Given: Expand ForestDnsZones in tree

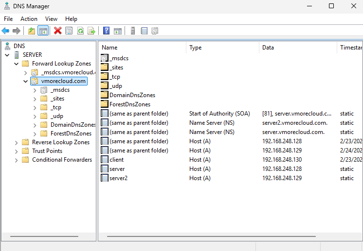Looking at the screenshot, I should 35,134.
